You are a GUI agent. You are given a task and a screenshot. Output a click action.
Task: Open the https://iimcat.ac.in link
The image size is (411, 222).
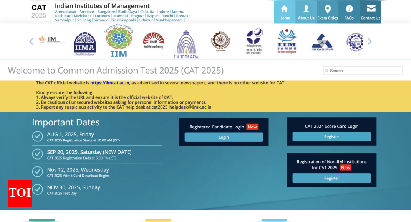[109, 82]
